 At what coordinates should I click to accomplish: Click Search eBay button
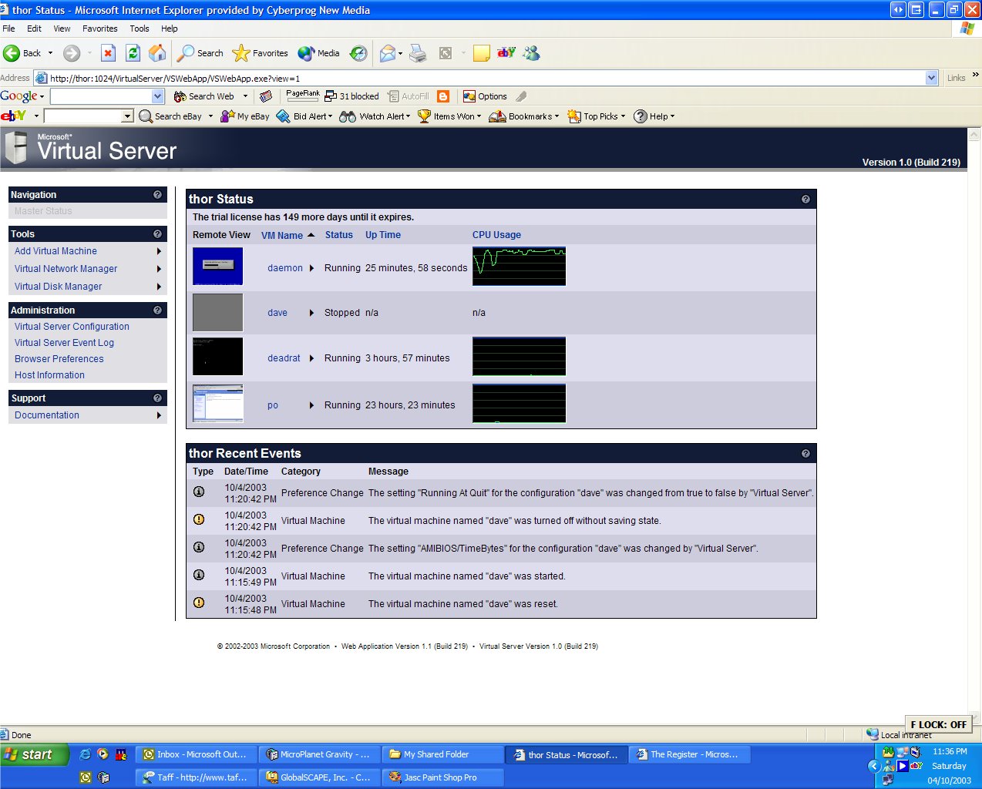170,116
